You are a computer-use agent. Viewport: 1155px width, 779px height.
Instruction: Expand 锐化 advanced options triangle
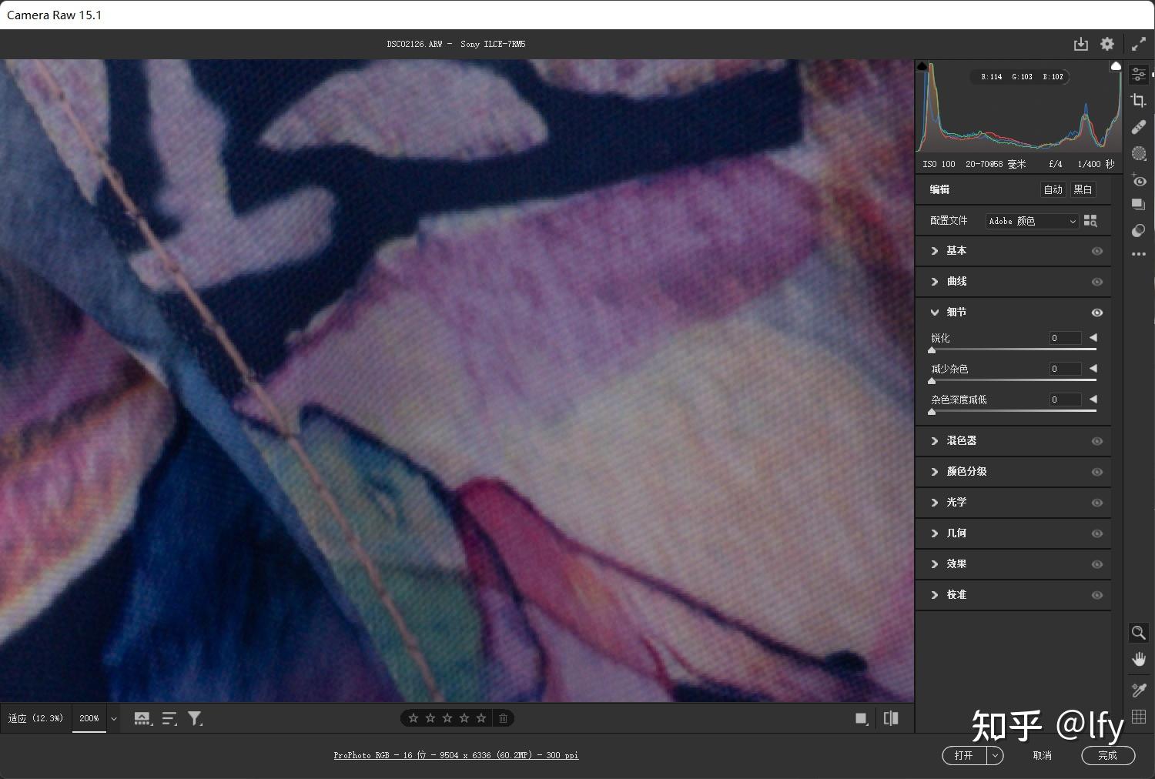click(x=1093, y=338)
